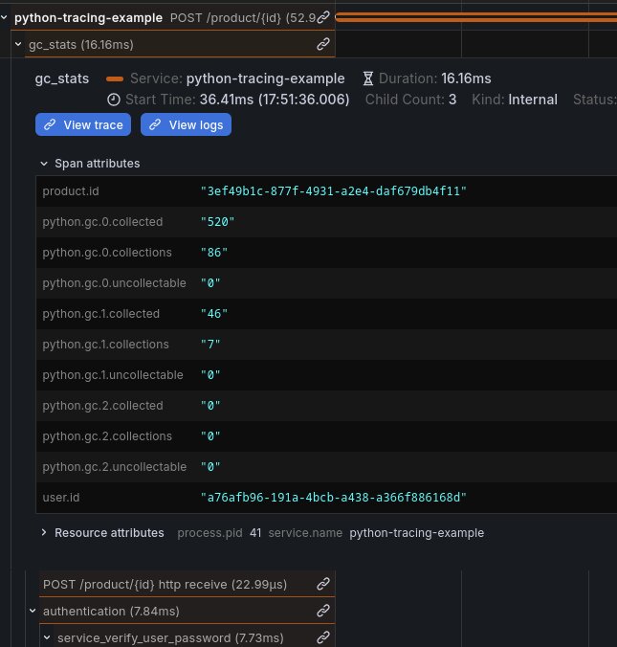The height and width of the screenshot is (647, 617).
Task: Click the link icon on the service_verify_user_password row
Action: (x=324, y=637)
